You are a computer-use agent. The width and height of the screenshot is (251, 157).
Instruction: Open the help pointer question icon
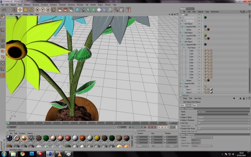click(116, 10)
